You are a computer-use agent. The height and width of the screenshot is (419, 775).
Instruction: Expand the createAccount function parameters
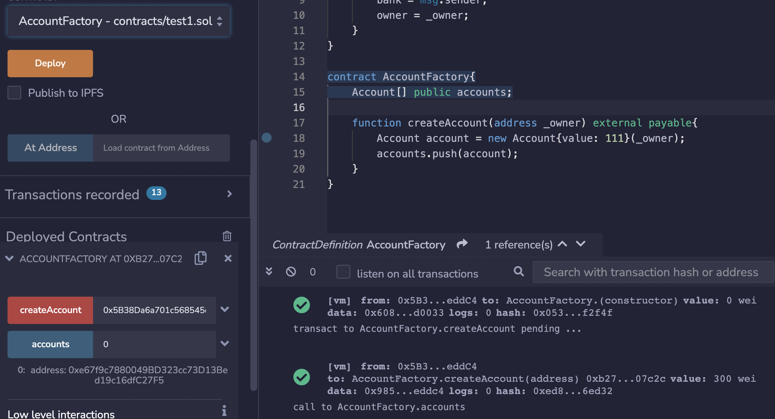(x=225, y=310)
